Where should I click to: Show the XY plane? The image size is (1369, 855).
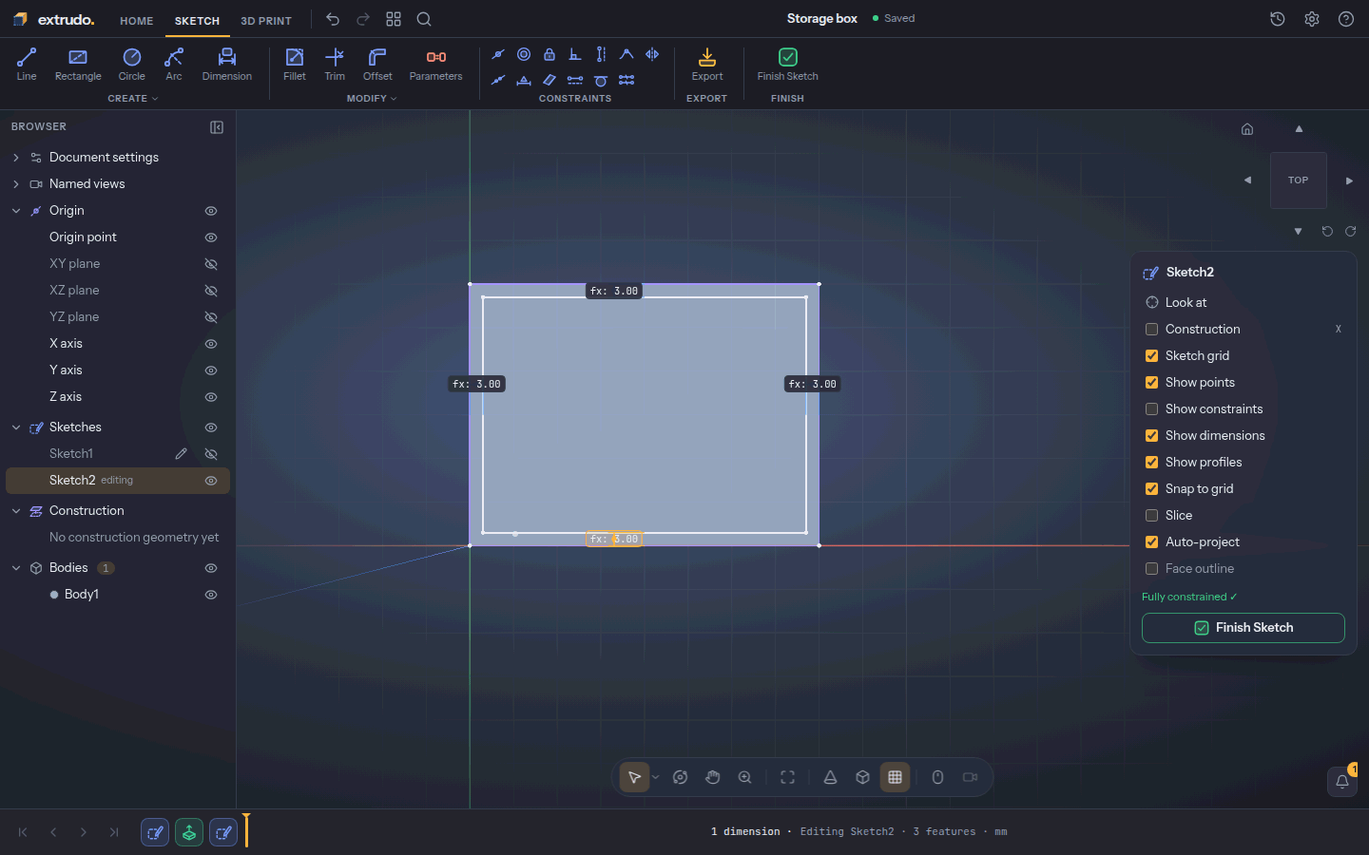tap(211, 264)
